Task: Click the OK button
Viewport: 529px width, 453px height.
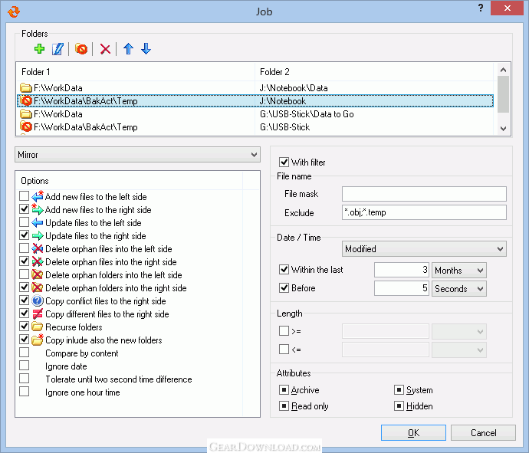Action: pos(413,433)
